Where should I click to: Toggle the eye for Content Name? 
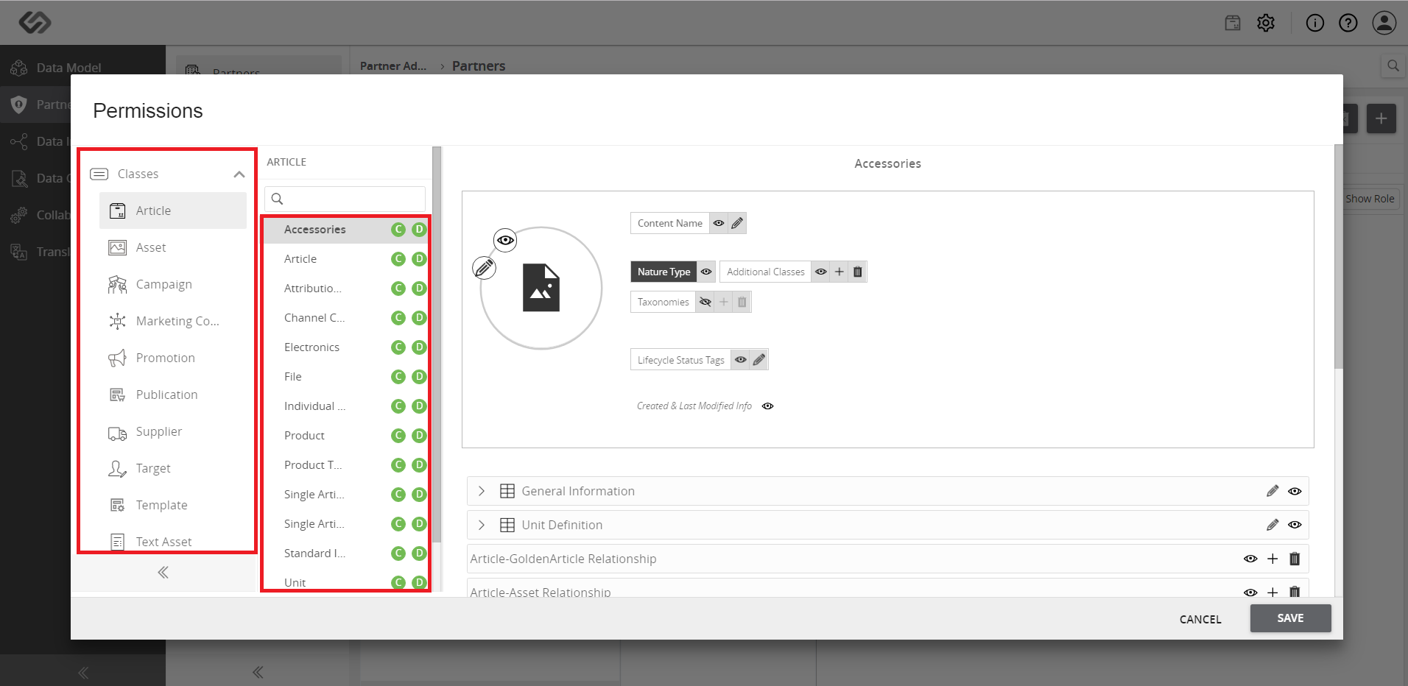[x=719, y=223]
